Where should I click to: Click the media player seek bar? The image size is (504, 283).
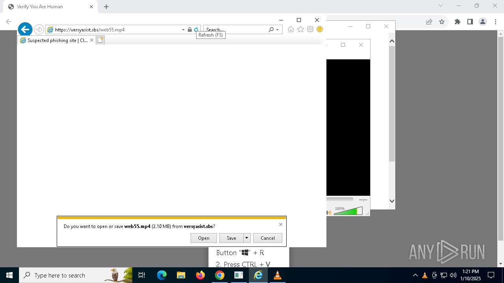tap(340, 199)
